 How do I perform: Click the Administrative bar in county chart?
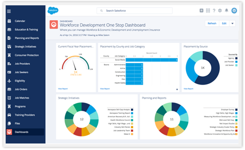134,65
